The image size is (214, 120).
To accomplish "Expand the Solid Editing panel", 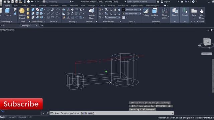I will 38,21.
